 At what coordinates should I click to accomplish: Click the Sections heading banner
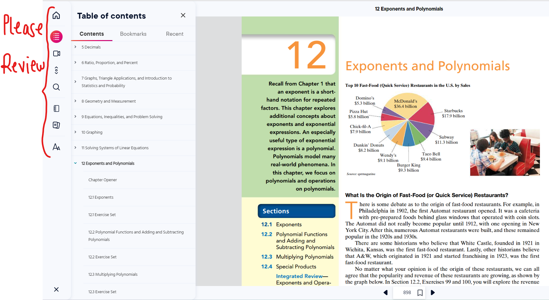click(x=296, y=211)
